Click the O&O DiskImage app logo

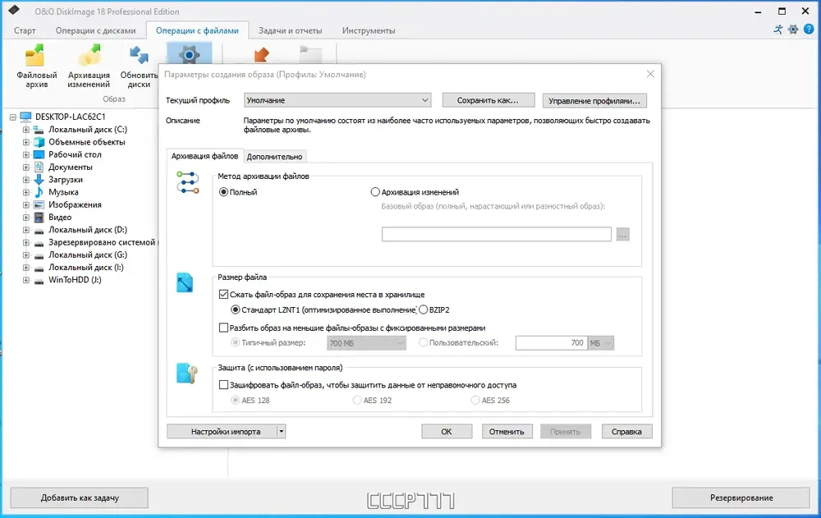click(x=14, y=9)
